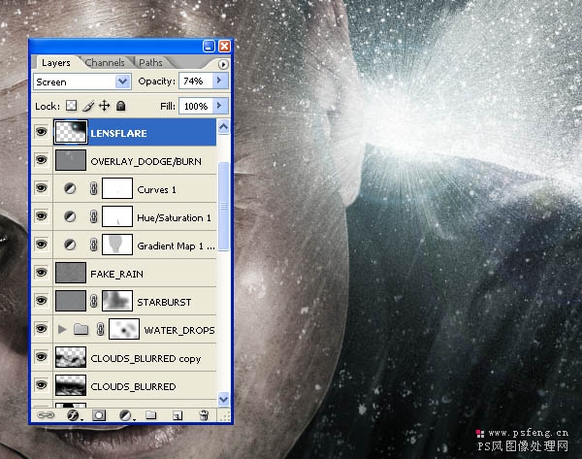Toggle visibility of bottom CLOUDS_BLURRED layer

42,385
